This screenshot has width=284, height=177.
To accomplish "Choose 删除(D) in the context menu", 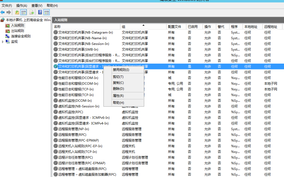I will (x=118, y=88).
